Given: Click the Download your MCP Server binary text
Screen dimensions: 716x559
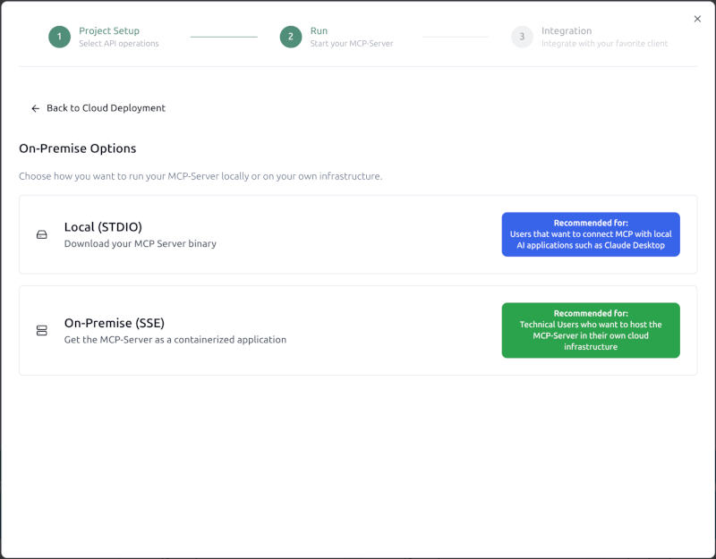Looking at the screenshot, I should (x=140, y=244).
